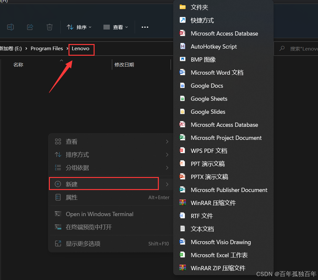Click the group icon beside 分组依据
The width and height of the screenshot is (318, 280).
(58, 168)
